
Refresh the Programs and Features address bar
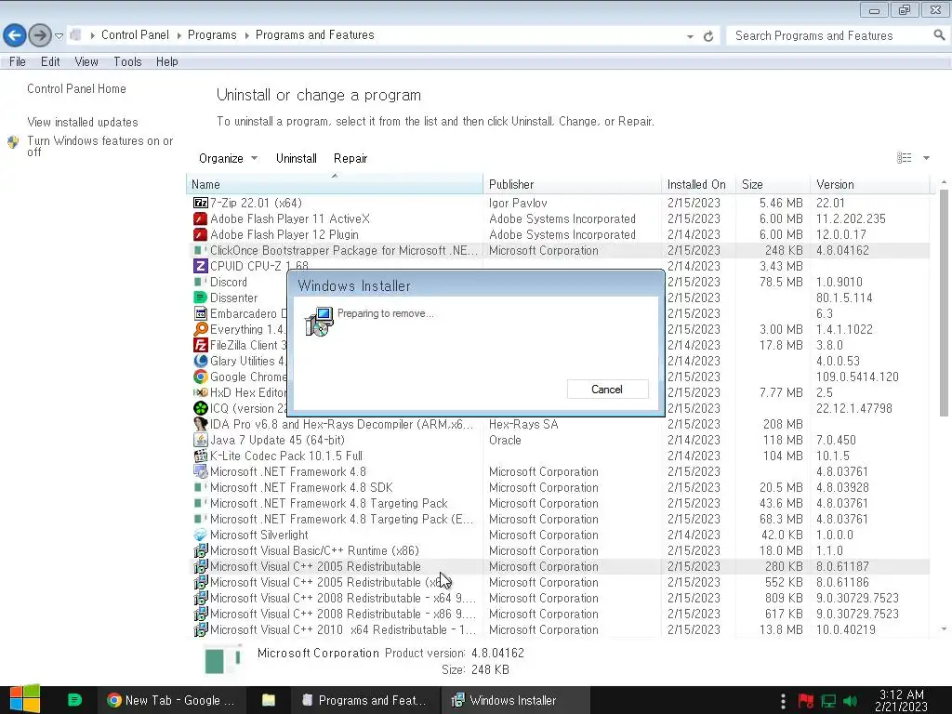707,36
